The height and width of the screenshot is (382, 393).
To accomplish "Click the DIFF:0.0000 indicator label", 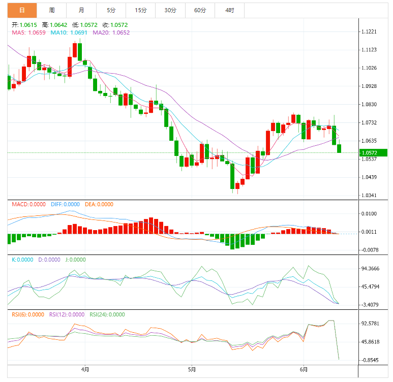I will pos(65,204).
